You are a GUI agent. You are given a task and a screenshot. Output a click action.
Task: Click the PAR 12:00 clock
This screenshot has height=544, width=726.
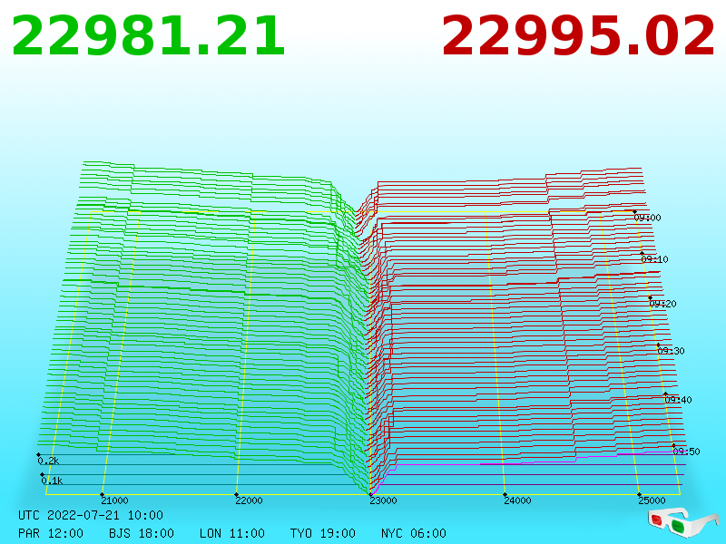point(51,533)
